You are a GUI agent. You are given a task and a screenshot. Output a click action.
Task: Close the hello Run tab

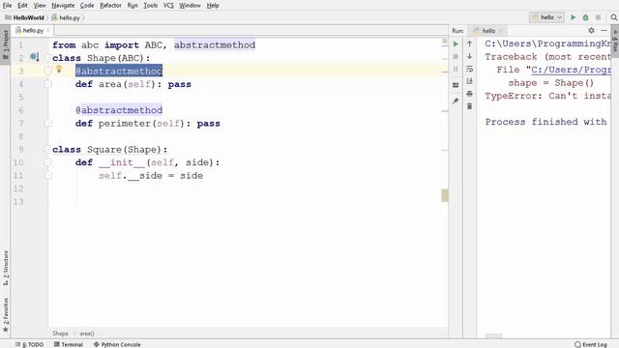coord(500,31)
